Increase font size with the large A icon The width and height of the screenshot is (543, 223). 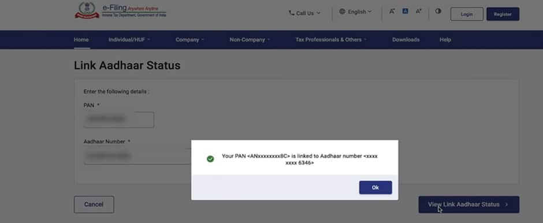pyautogui.click(x=418, y=11)
